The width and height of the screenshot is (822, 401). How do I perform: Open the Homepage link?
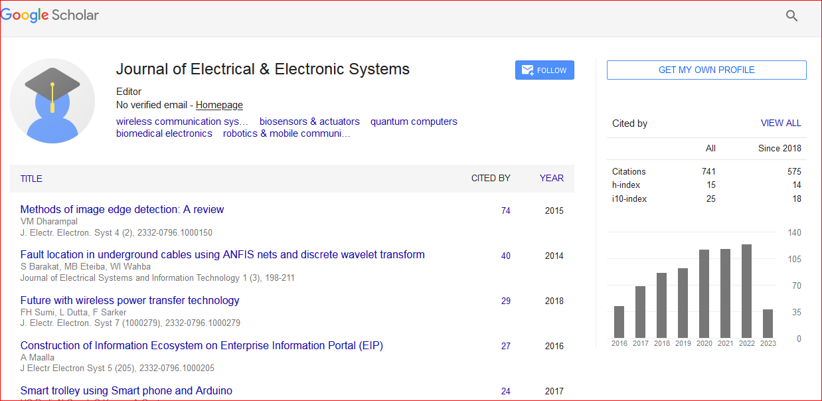point(219,105)
